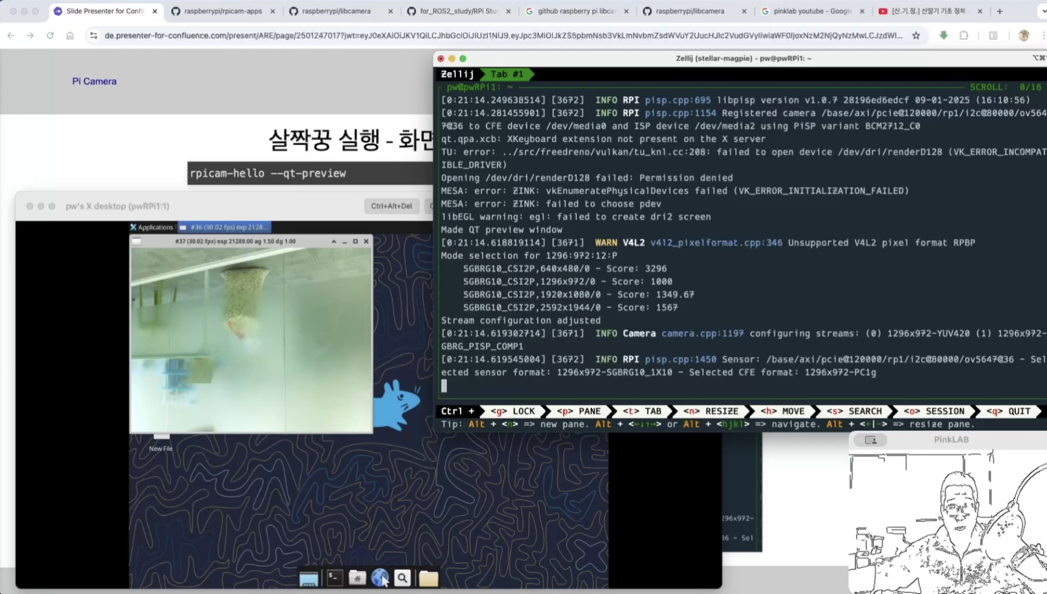This screenshot has width=1047, height=594.
Task: Toggle the browser side panel icon
Action: (993, 35)
